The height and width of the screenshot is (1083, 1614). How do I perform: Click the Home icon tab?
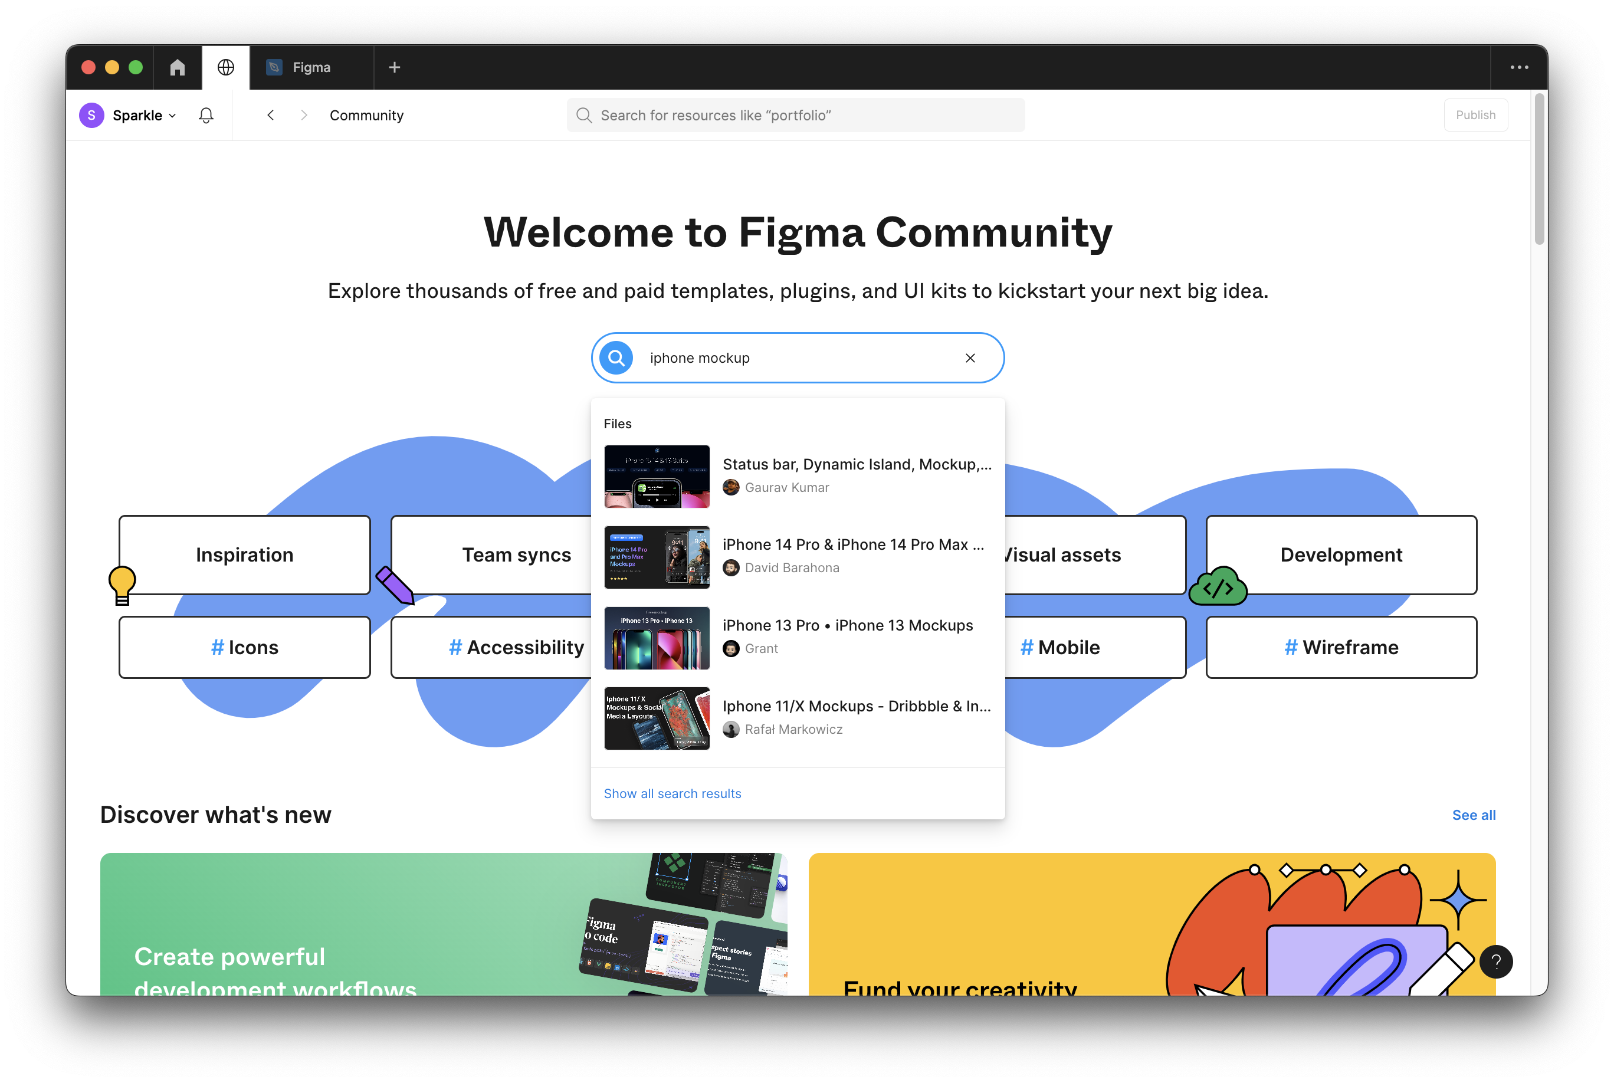tap(178, 67)
